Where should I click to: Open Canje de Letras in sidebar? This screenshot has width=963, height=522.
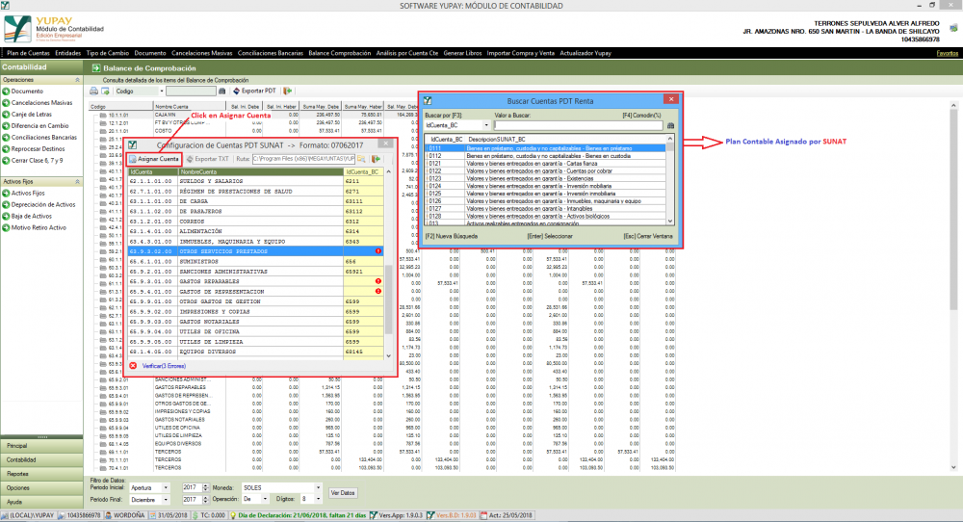click(32, 115)
